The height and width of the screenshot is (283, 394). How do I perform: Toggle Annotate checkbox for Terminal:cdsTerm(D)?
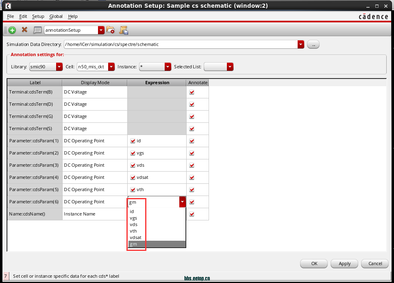point(192,104)
